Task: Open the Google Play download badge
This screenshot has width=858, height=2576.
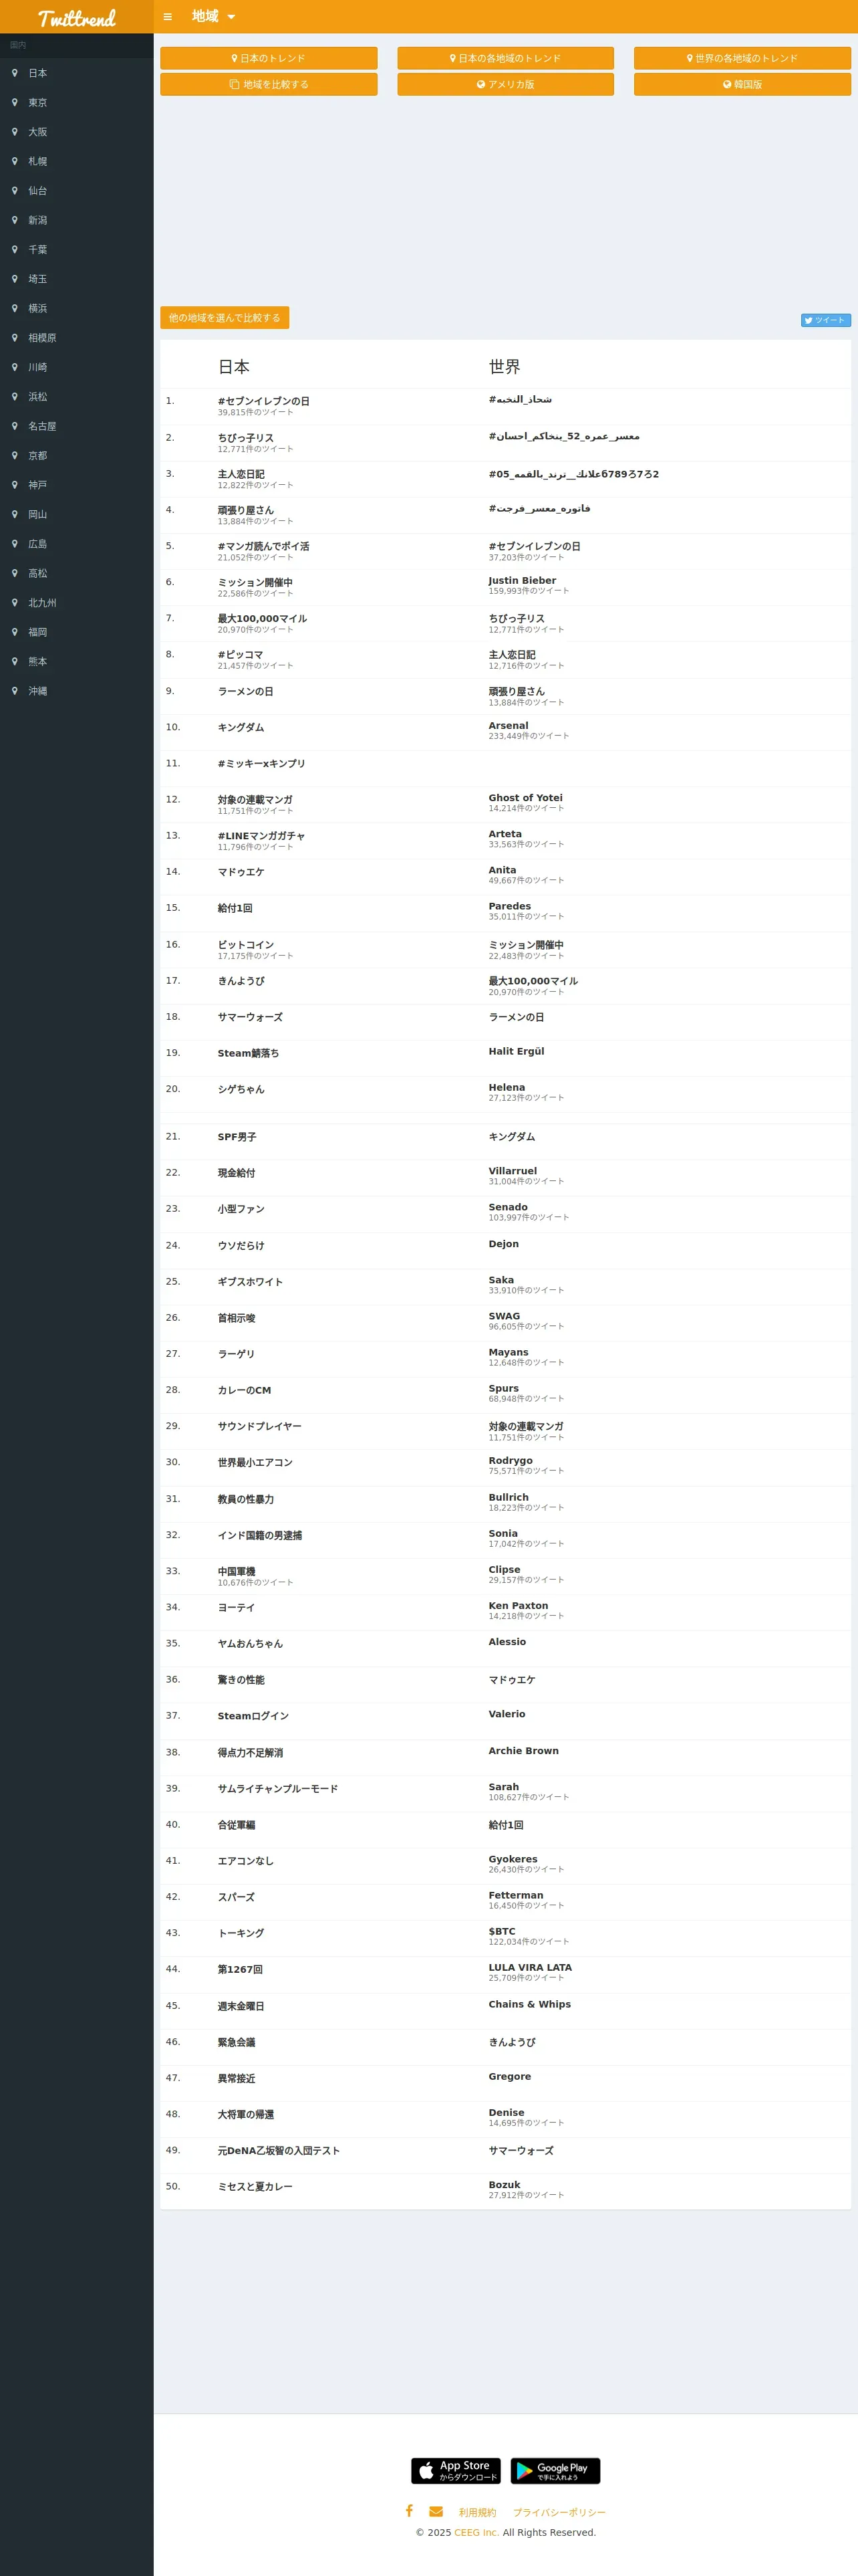Action: (x=555, y=2470)
